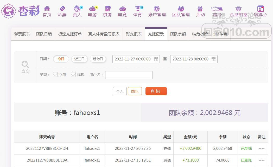Image resolution: width=273 pixels, height=167 pixels.
Task: Switch to the IM体育 tab
Action: [221, 34]
